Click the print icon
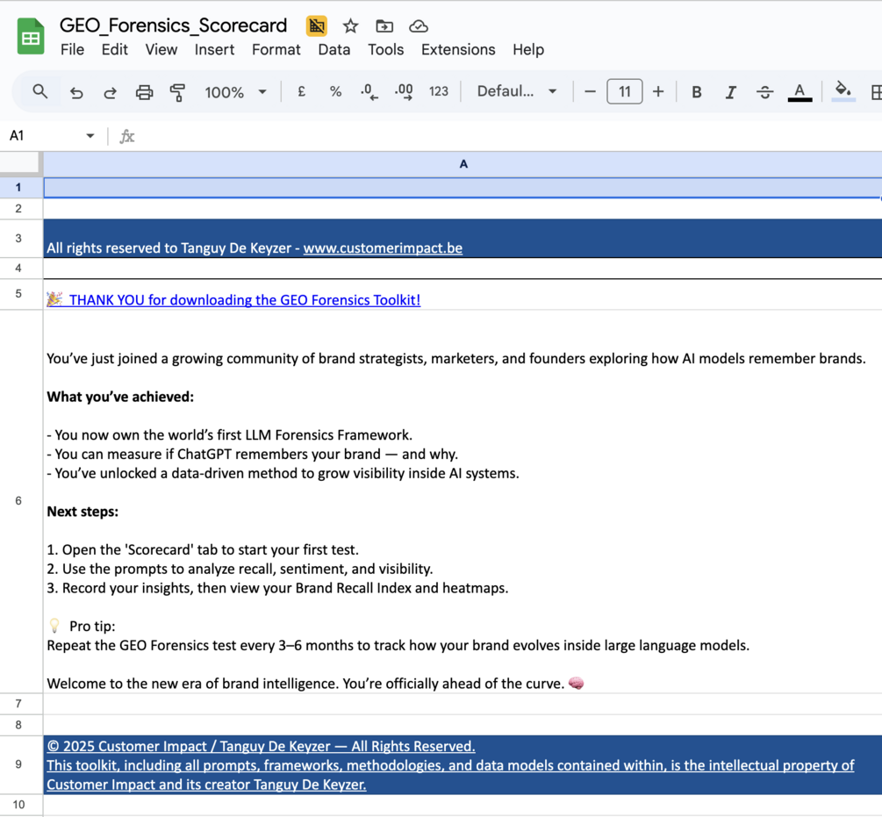Screen dimensions: 882x817 point(144,91)
